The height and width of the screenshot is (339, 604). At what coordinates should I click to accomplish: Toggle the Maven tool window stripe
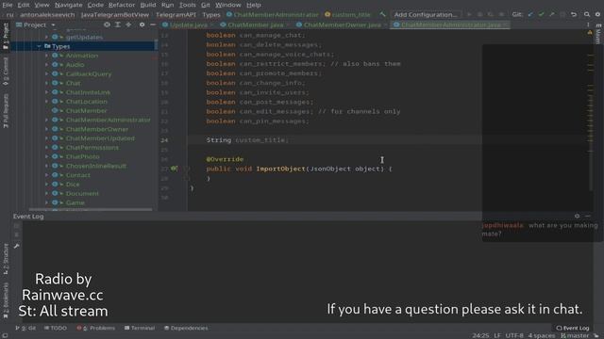pyautogui.click(x=598, y=34)
